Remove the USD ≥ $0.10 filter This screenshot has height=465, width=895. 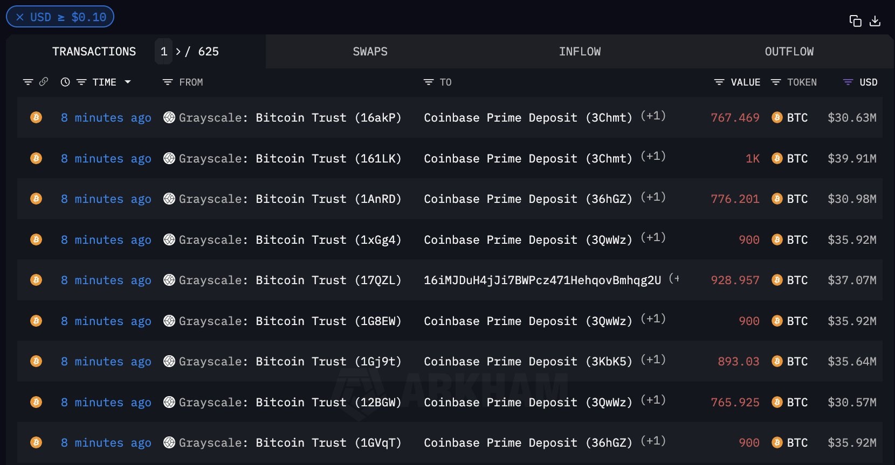coord(20,17)
